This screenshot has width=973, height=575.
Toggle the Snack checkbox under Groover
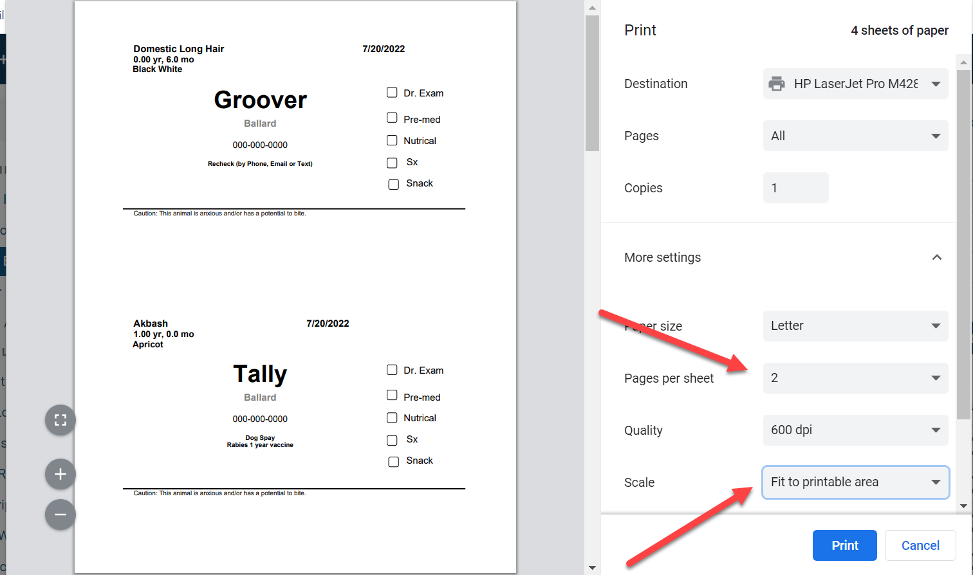click(x=394, y=185)
